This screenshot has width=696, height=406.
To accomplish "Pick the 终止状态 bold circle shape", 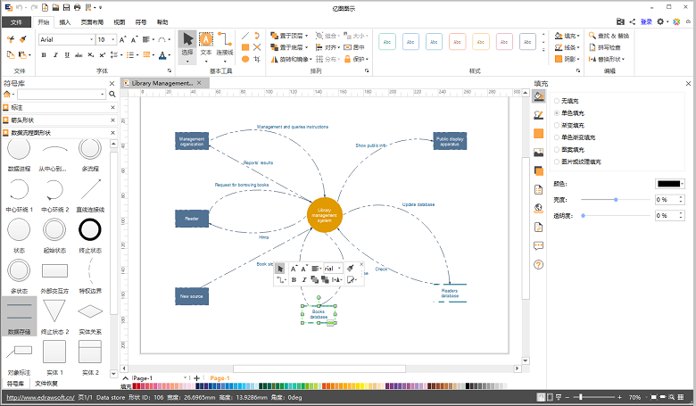I will (89, 231).
